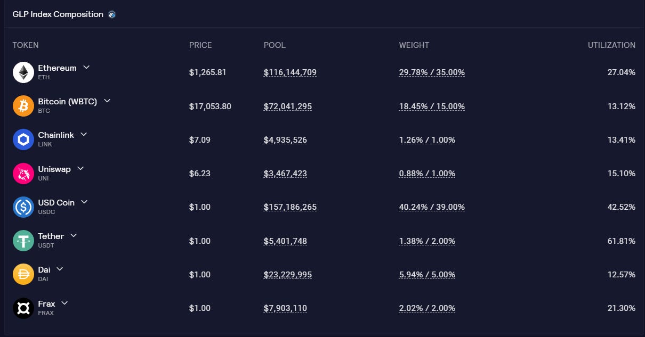Image resolution: width=645 pixels, height=337 pixels.
Task: Click the GLP info icon in the header
Action: pos(111,14)
